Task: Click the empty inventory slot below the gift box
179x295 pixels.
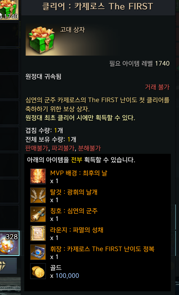Action: (x=10, y=35)
